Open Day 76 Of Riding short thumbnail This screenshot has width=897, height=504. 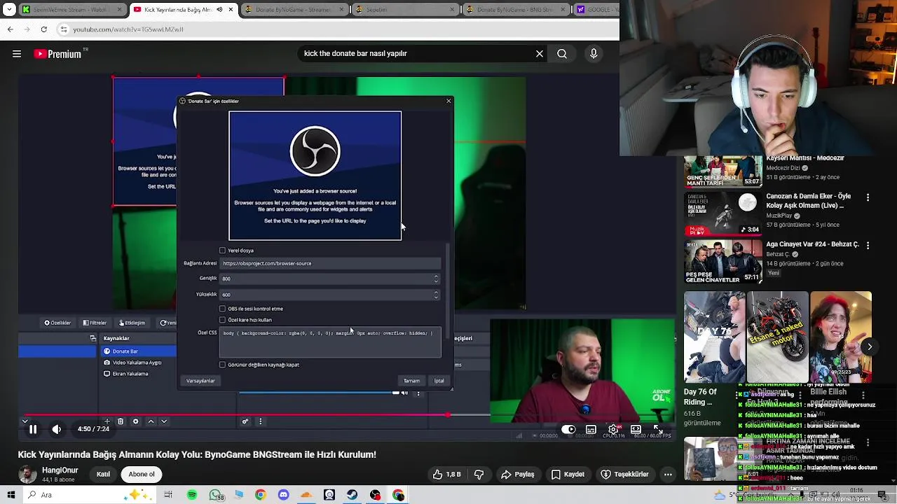714,337
